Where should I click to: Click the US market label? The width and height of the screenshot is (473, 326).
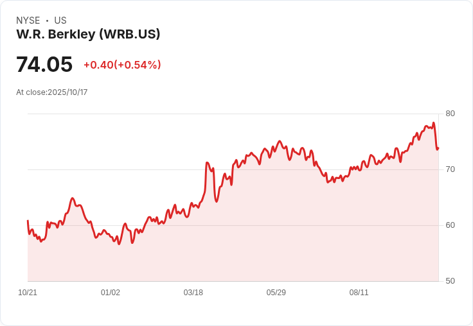(x=60, y=21)
